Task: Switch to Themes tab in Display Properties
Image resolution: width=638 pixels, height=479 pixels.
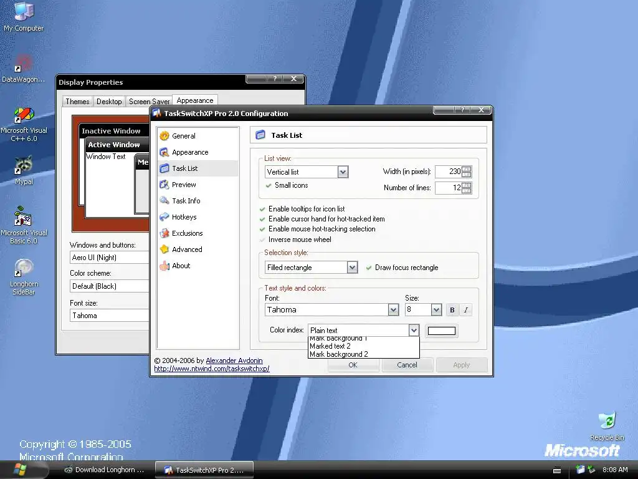Action: tap(77, 102)
